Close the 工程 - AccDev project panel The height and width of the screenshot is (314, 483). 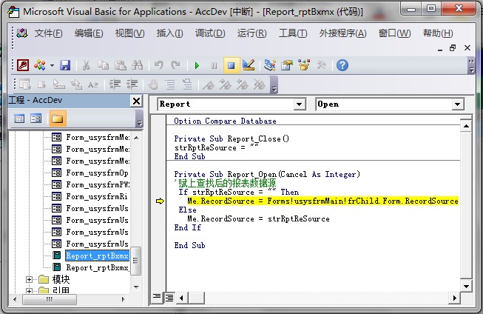pos(136,101)
